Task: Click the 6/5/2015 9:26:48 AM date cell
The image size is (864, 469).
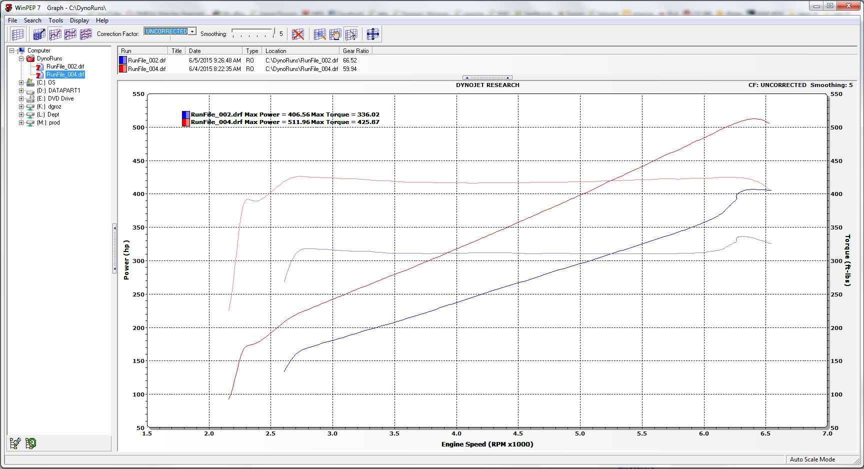Action: [214, 60]
